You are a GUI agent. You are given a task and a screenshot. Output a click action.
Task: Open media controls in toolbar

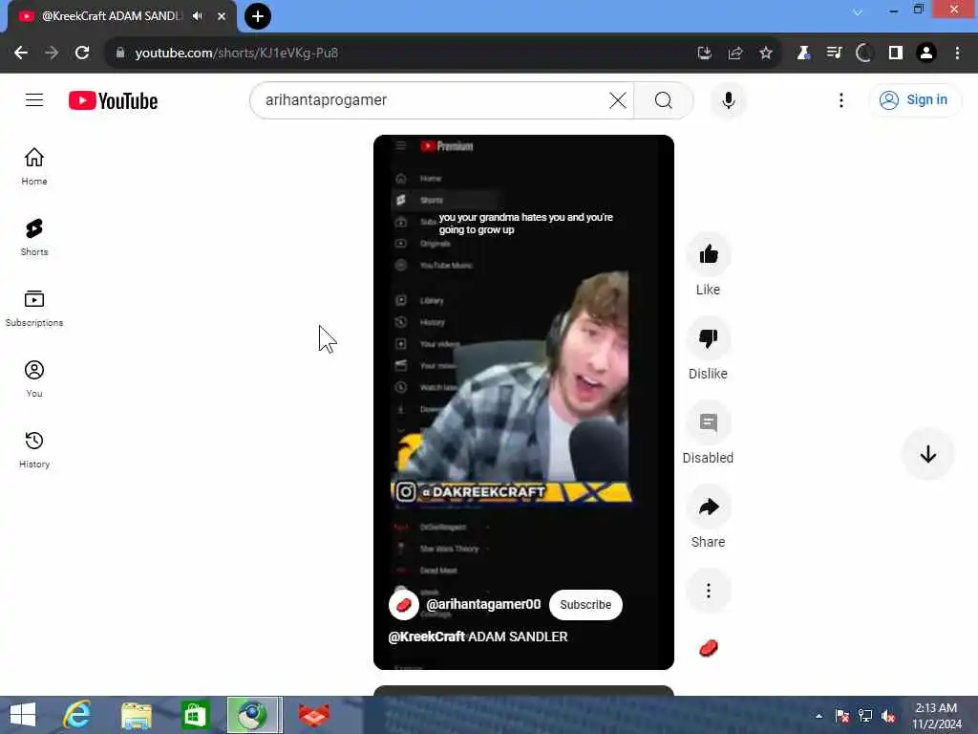pos(834,54)
